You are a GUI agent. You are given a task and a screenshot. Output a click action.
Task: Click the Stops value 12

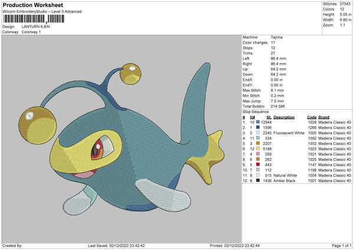[x=273, y=48]
